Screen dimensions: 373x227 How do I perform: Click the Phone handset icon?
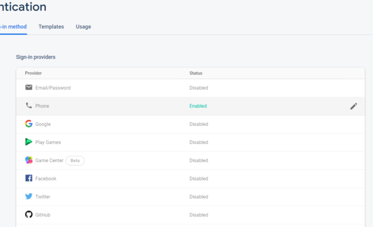coord(29,106)
